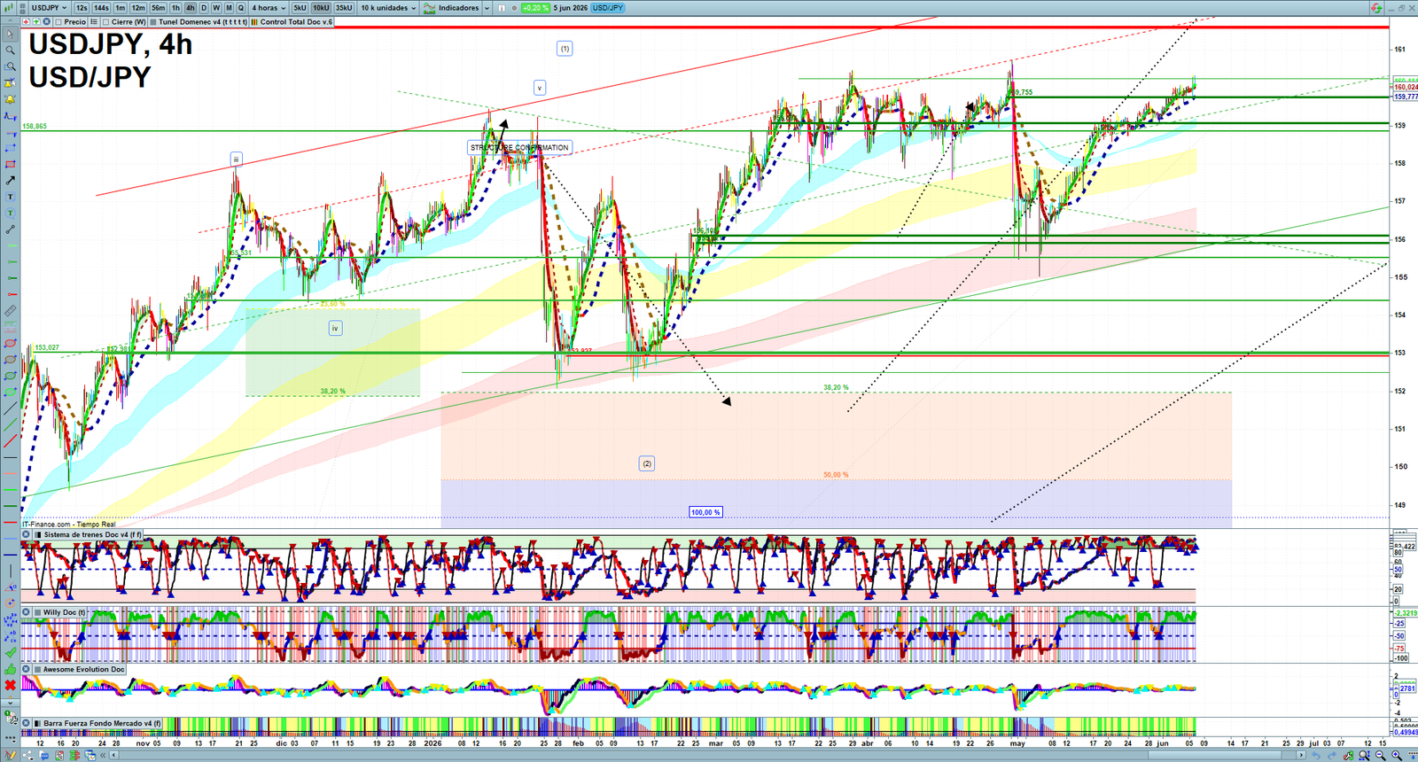The height and width of the screenshot is (762, 1418).
Task: Switch to the 56m timeframe
Action: pyautogui.click(x=158, y=8)
